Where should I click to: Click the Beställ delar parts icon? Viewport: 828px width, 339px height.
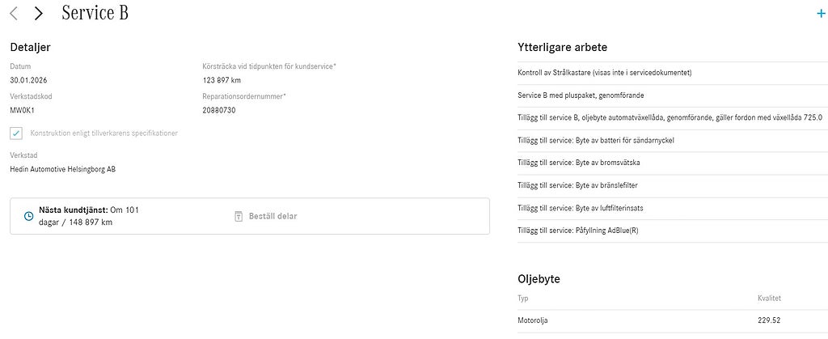tap(239, 216)
